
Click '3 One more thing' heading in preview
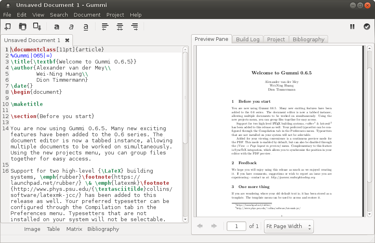(x=250, y=187)
